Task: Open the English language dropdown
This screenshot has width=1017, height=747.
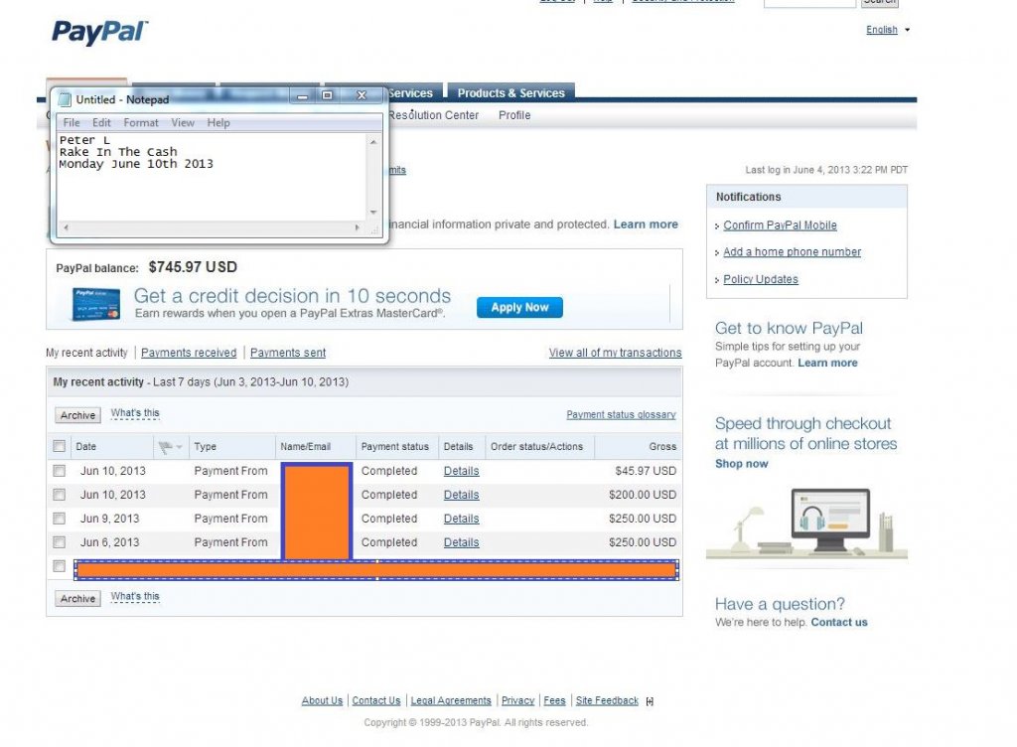Action: [x=887, y=30]
